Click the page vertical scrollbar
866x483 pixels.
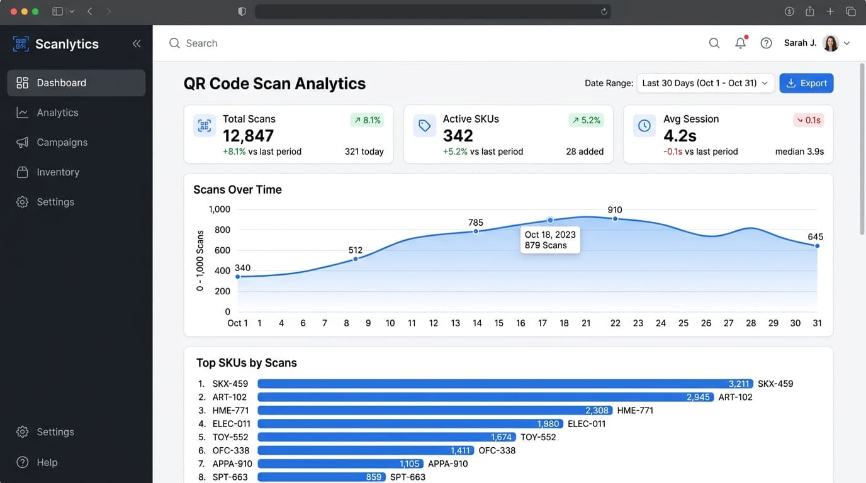(862, 149)
